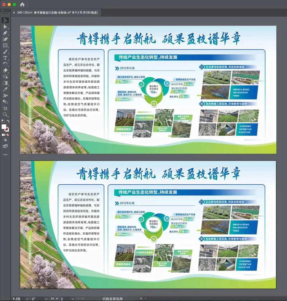The width and height of the screenshot is (287, 301).
Task: Click the 9.5% zoom level field
Action: 17,299
